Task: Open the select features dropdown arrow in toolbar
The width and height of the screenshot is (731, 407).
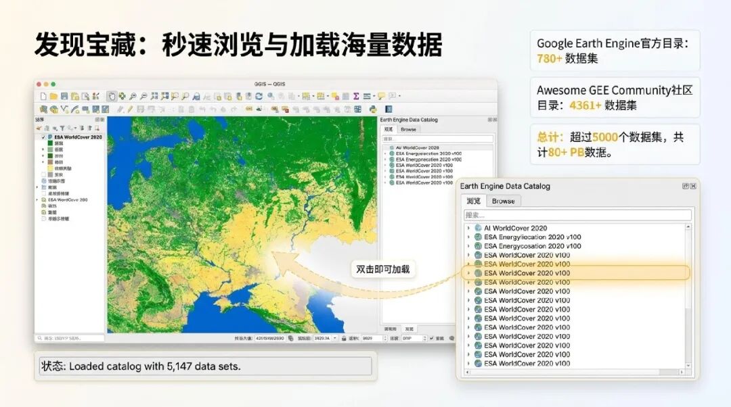Action: coord(313,97)
